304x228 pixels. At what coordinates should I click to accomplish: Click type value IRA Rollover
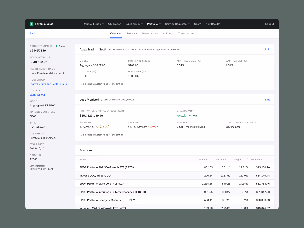pyautogui.click(x=37, y=127)
